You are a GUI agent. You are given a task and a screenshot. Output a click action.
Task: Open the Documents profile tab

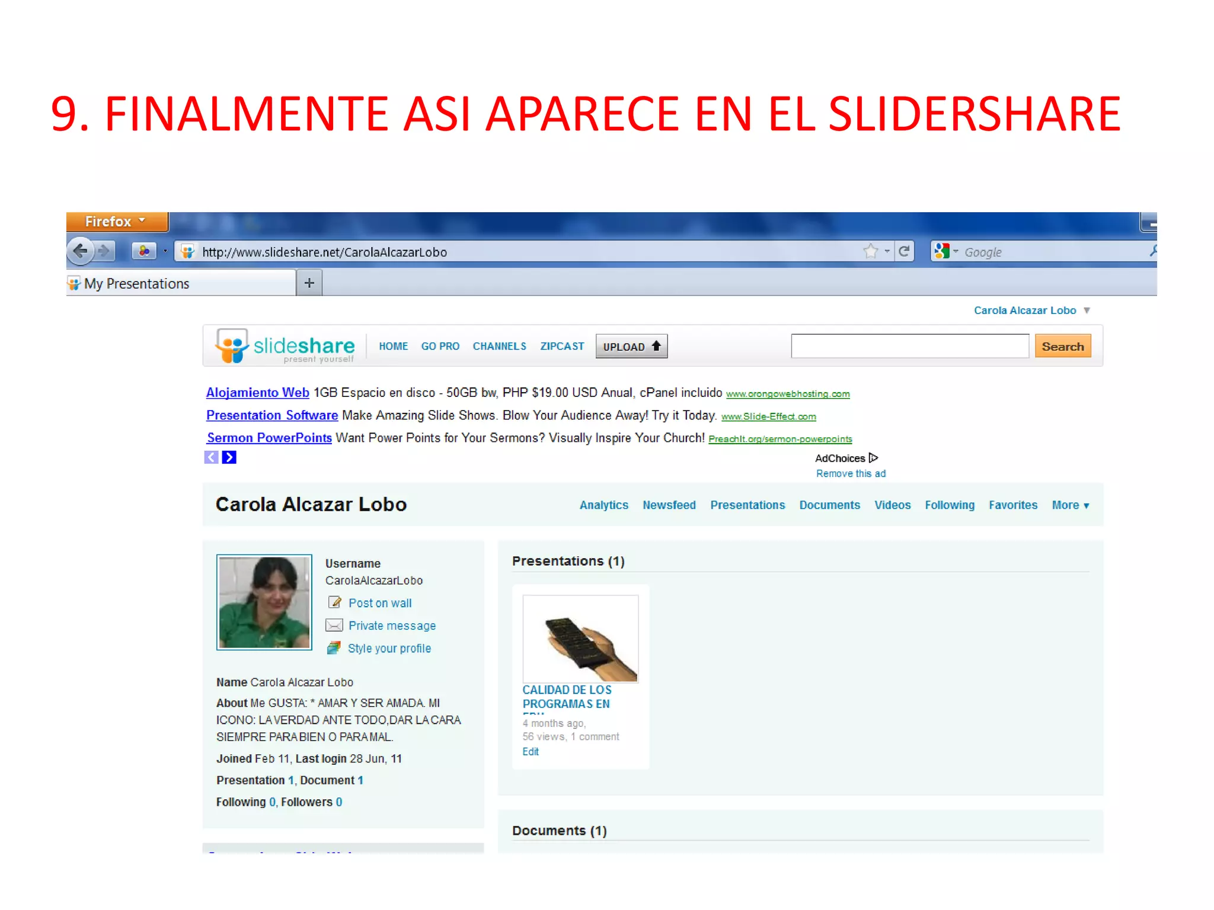point(829,505)
